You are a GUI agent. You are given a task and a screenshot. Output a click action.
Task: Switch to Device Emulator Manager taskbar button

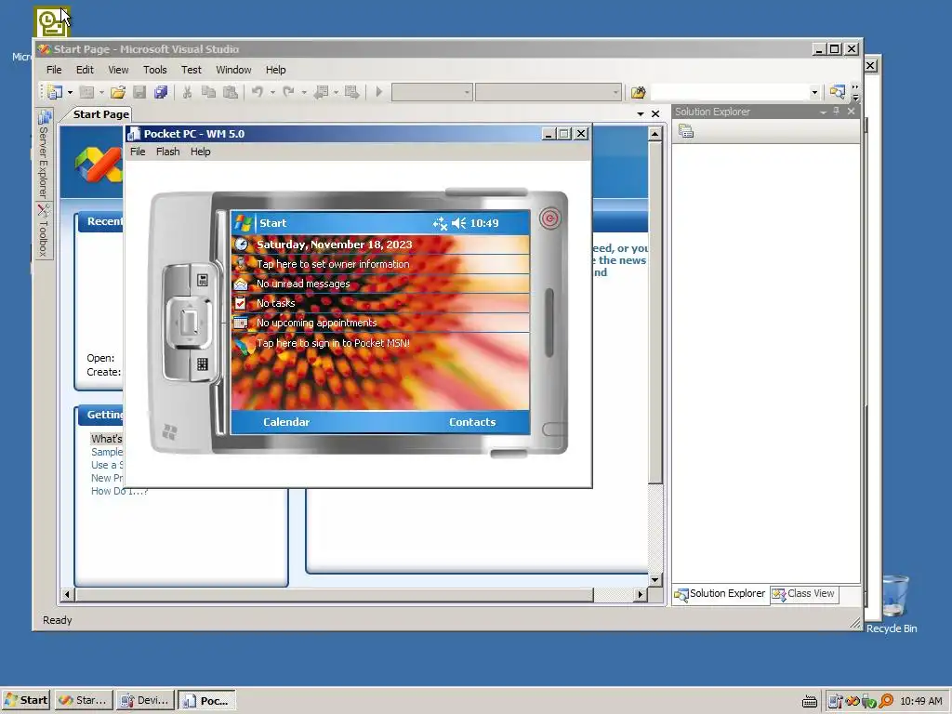pyautogui.click(x=145, y=700)
